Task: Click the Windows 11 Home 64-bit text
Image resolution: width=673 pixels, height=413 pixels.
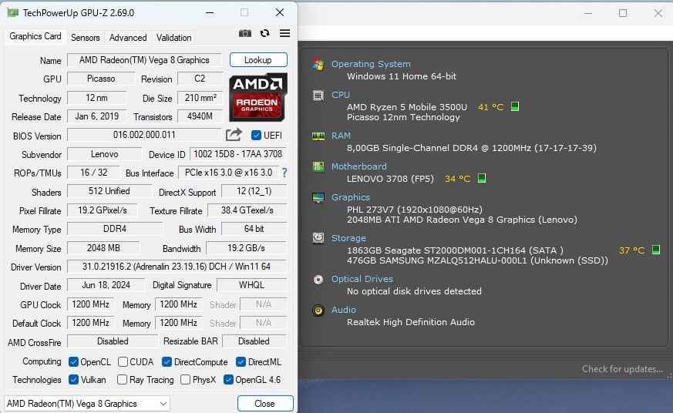Action: [x=402, y=76]
